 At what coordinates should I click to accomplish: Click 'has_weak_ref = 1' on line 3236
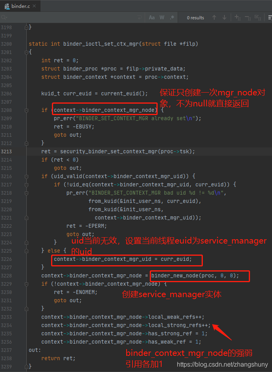(173, 342)
